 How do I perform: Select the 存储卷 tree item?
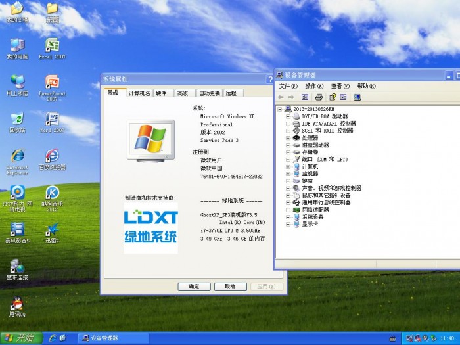point(310,152)
